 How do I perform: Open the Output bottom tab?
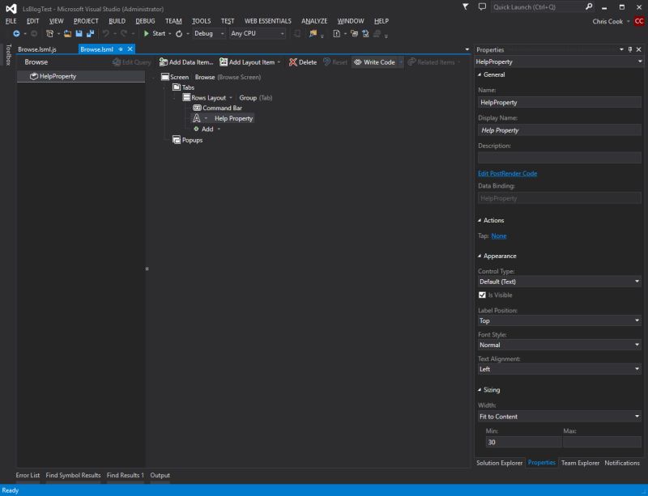pos(160,475)
